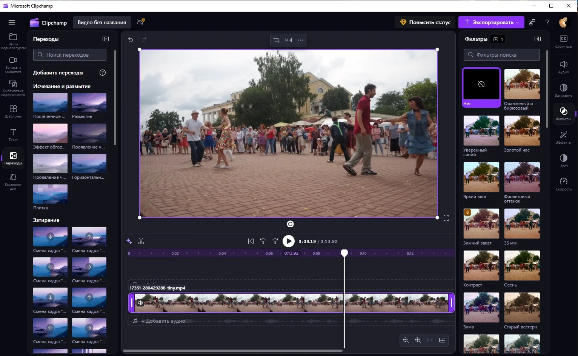The image size is (578, 356).
Task: Apply Золотой час filter
Action: click(x=522, y=130)
